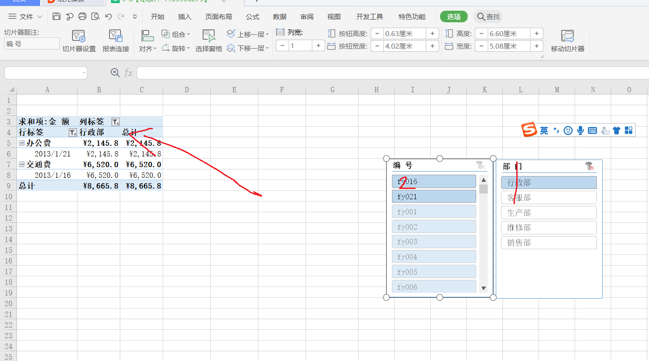This screenshot has width=649, height=361.
Task: Open the 选择窗格 selection pane
Action: [x=209, y=41]
